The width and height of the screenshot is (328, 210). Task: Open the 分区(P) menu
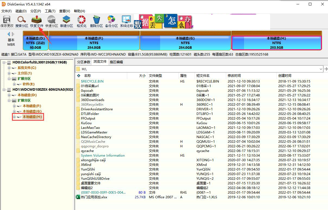pyautogui.click(x=36, y=11)
